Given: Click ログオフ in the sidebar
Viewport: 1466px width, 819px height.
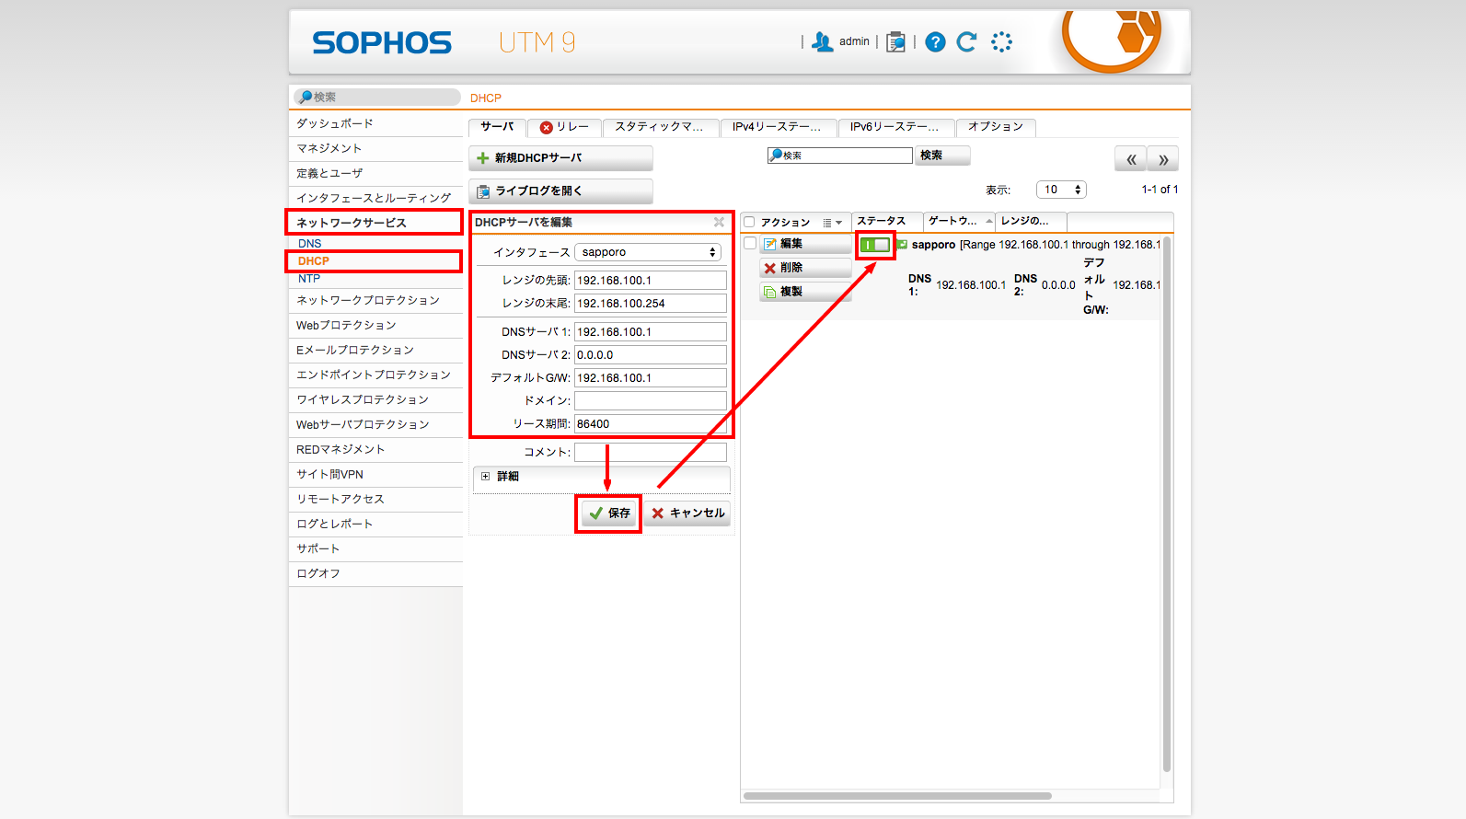Looking at the screenshot, I should [375, 573].
